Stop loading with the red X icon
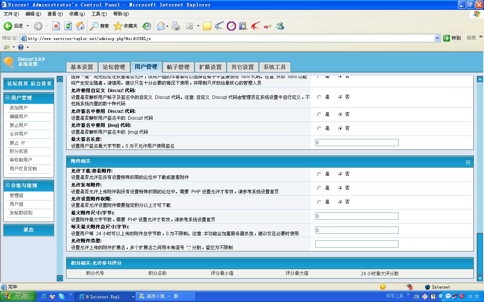484x302 pixels. (56, 26)
